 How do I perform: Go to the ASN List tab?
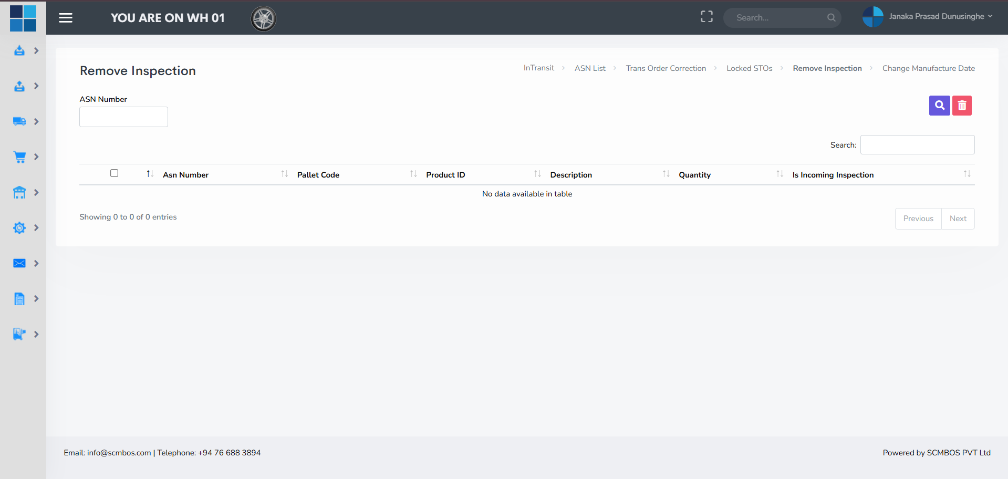590,68
